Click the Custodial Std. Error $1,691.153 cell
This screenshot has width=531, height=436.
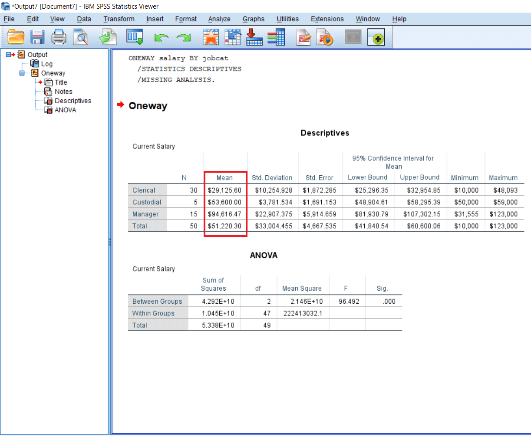319,202
